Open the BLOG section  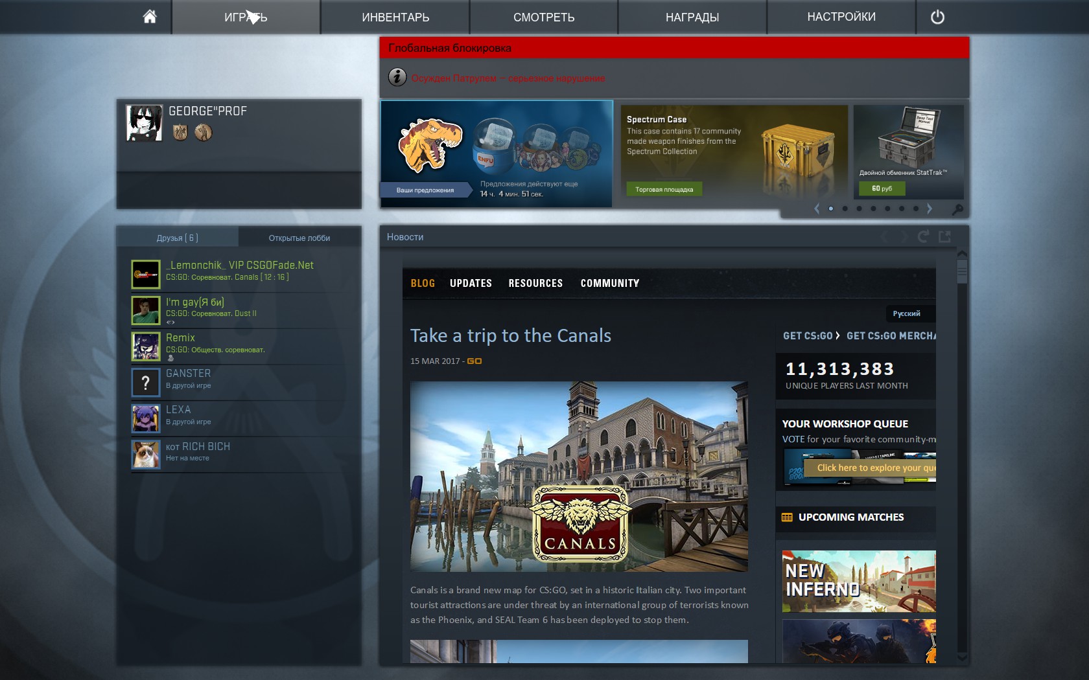pos(423,283)
